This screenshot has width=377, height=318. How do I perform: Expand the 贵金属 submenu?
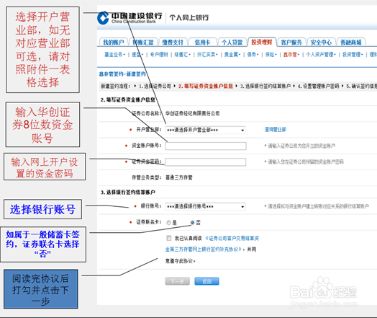[232, 55]
